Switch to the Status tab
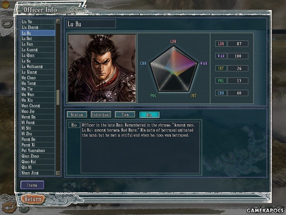 click(x=77, y=114)
